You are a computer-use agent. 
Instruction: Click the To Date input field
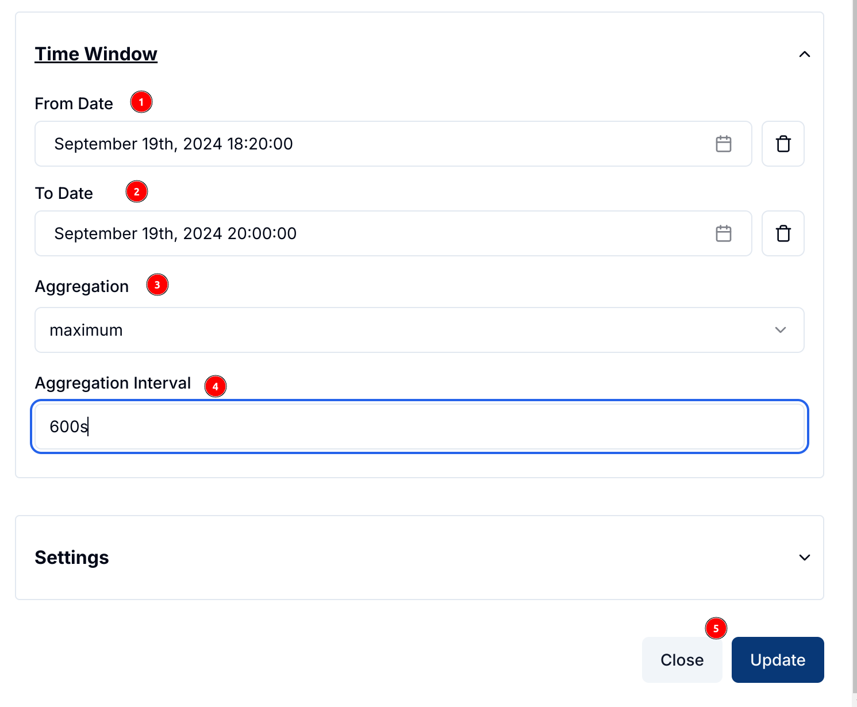coord(393,233)
